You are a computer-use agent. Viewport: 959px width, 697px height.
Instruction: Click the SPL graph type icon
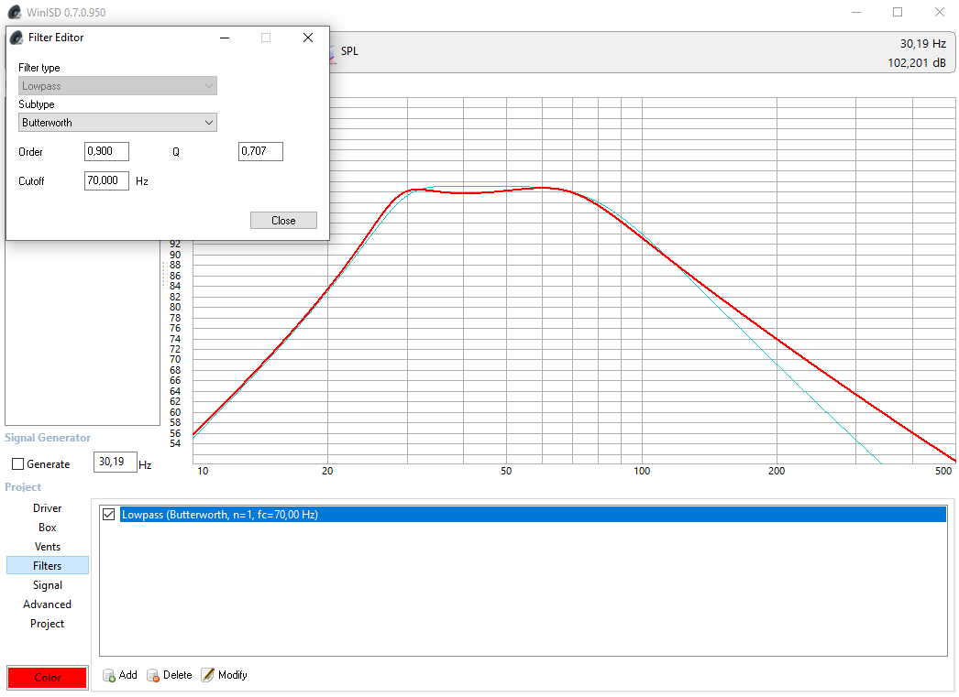332,52
